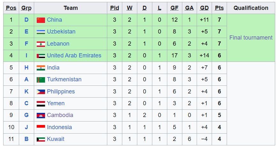Open Group D link for China
This screenshot has width=280, height=147.
(x=26, y=20)
